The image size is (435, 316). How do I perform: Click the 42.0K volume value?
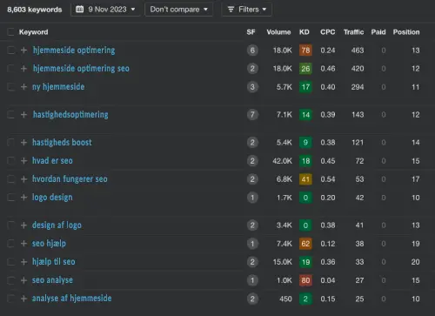282,161
